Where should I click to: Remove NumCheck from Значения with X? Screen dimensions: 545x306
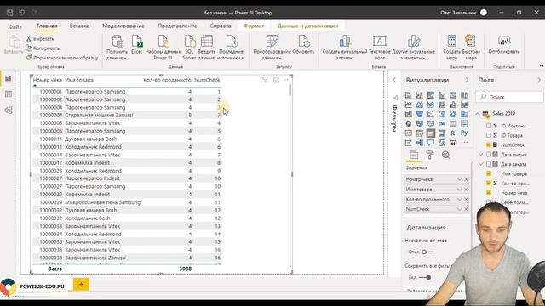click(x=466, y=209)
